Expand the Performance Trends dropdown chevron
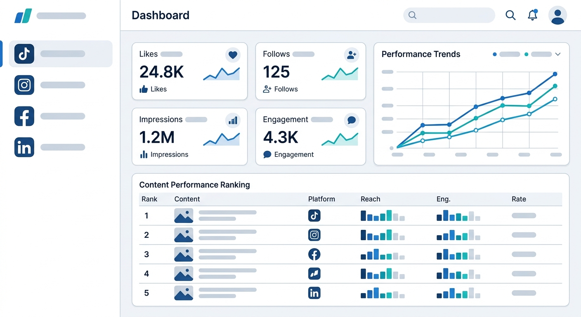The image size is (581, 317). tap(558, 54)
